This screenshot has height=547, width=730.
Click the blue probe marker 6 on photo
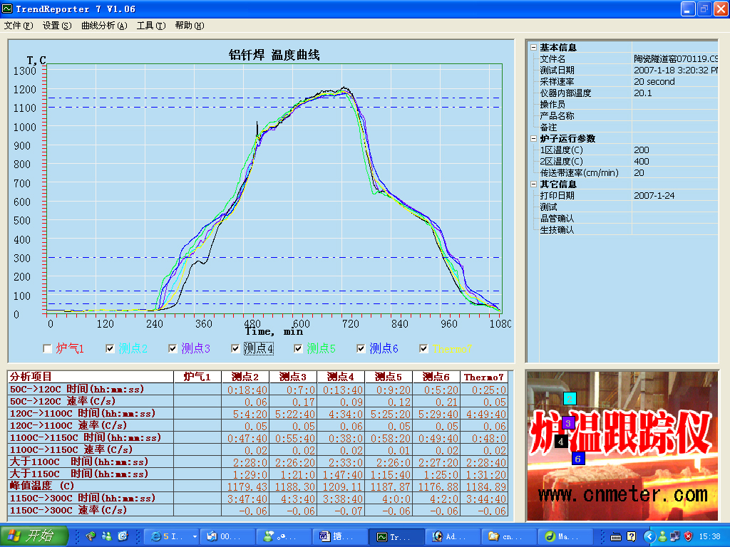point(578,459)
